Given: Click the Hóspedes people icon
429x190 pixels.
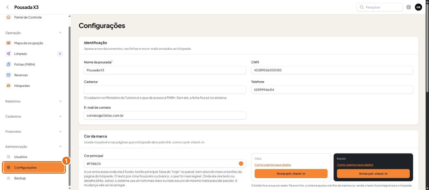Looking at the screenshot, I should tap(8, 86).
